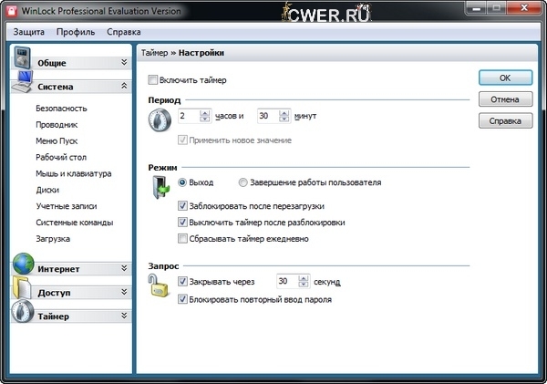
Task: Open the Профиль menu
Action: (75, 32)
